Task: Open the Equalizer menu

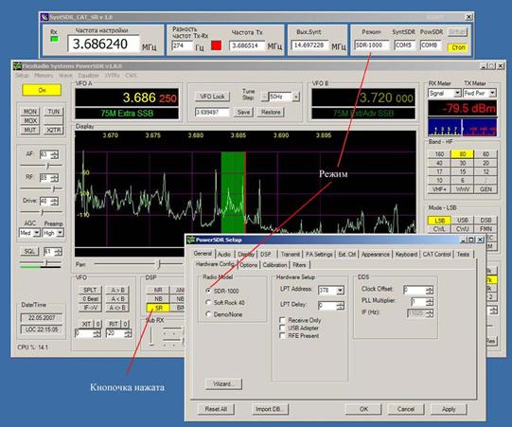Action: point(88,76)
